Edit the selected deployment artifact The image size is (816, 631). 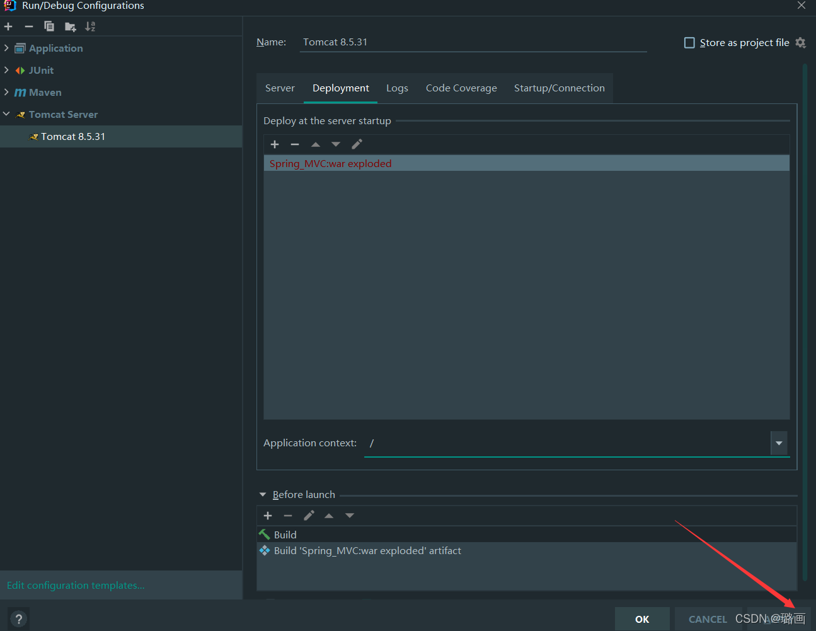tap(357, 144)
